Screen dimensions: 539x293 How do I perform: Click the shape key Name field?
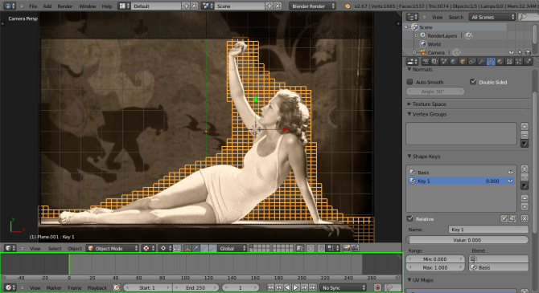pos(488,230)
